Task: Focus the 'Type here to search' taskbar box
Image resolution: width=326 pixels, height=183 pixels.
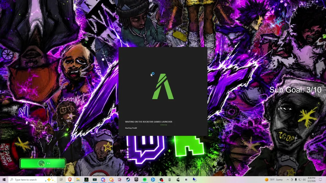Action: 33,180
